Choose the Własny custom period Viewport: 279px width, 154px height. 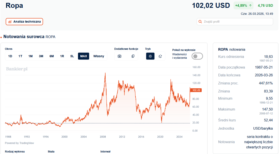click(99, 56)
